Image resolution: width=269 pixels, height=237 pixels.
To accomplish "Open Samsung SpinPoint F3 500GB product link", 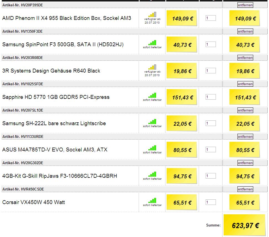I will pyautogui.click(x=63, y=45).
